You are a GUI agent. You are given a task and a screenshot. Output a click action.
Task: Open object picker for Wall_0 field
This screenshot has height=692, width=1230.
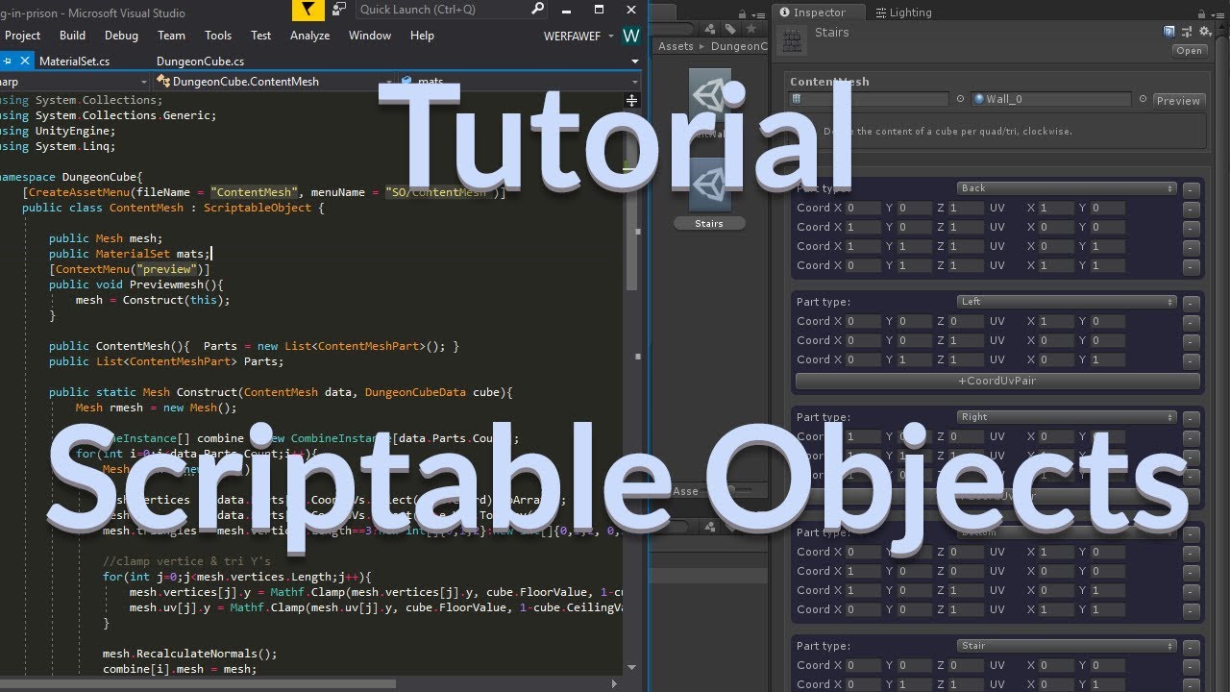[1143, 99]
